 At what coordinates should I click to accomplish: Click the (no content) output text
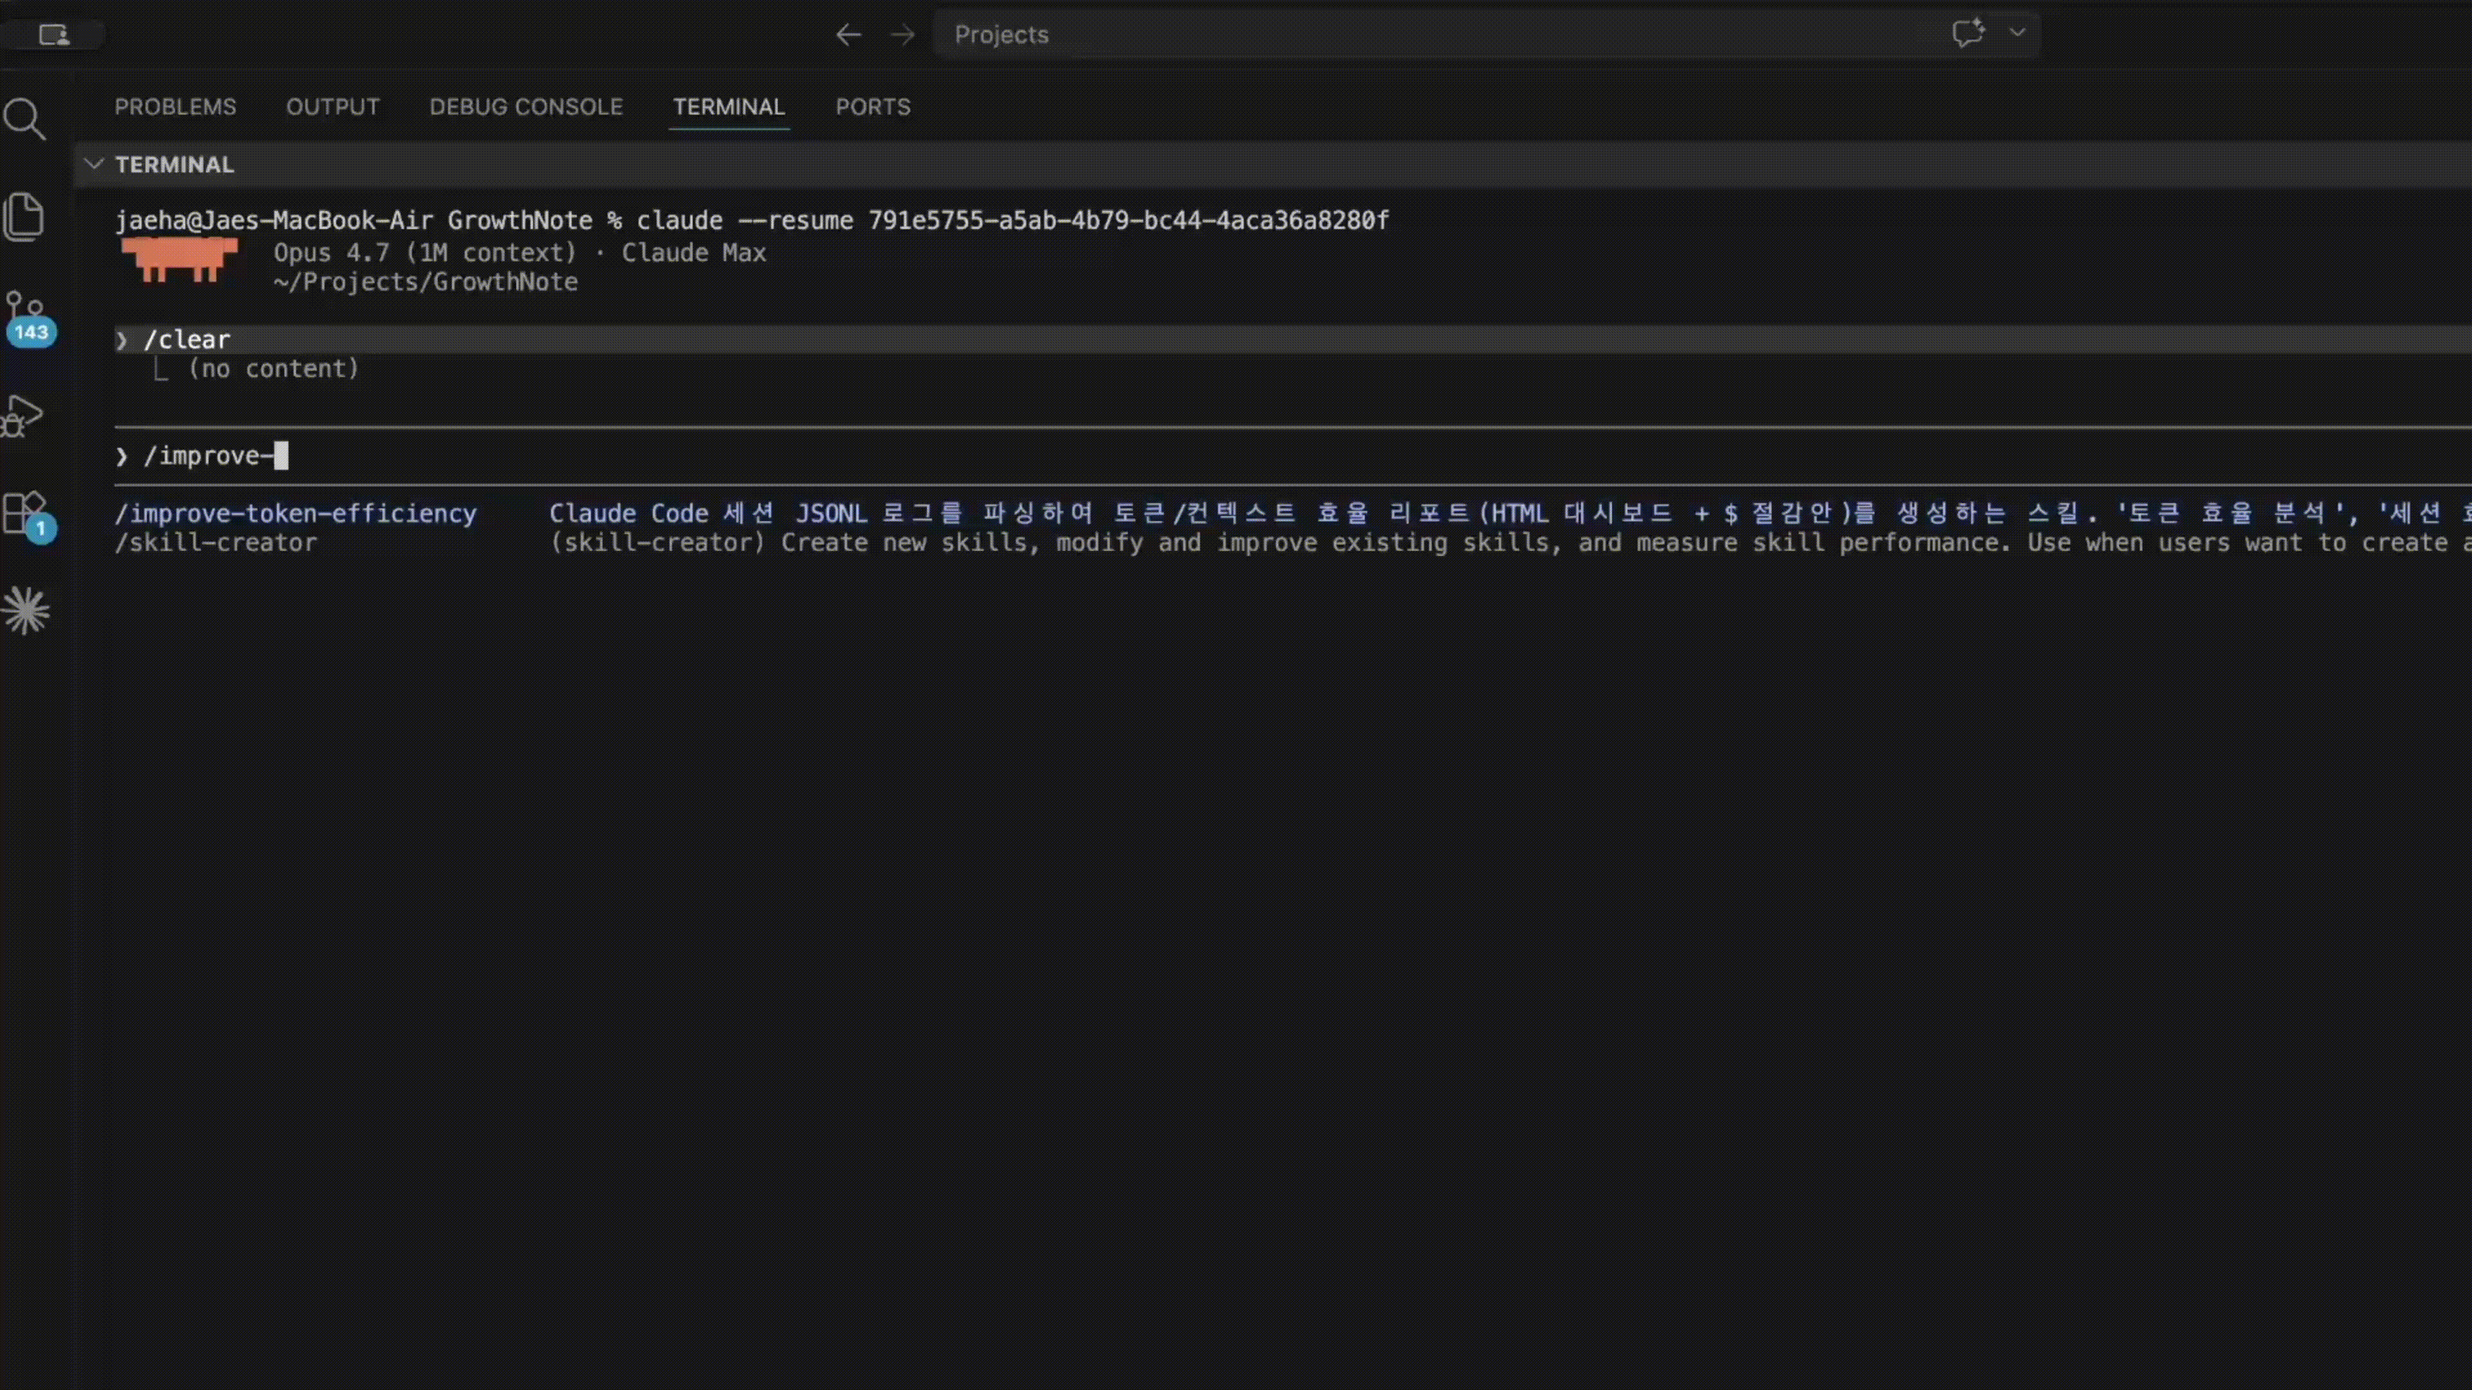tap(274, 368)
